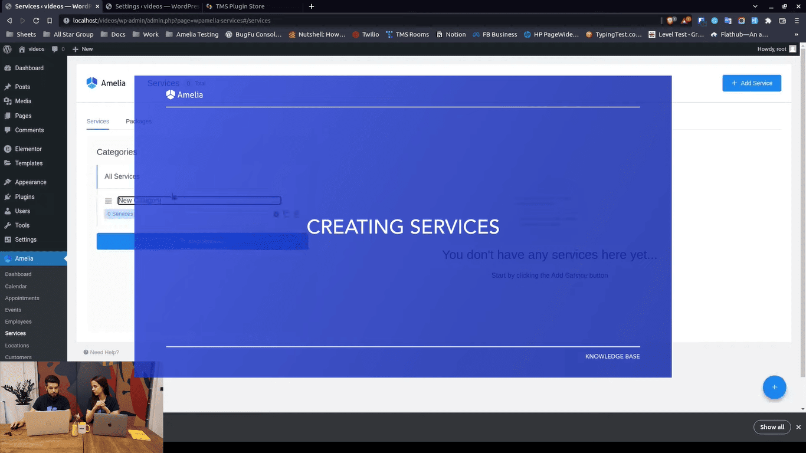Screen dimensions: 806x453
Task: Open the Brave Wallet icon
Action: (x=782, y=21)
